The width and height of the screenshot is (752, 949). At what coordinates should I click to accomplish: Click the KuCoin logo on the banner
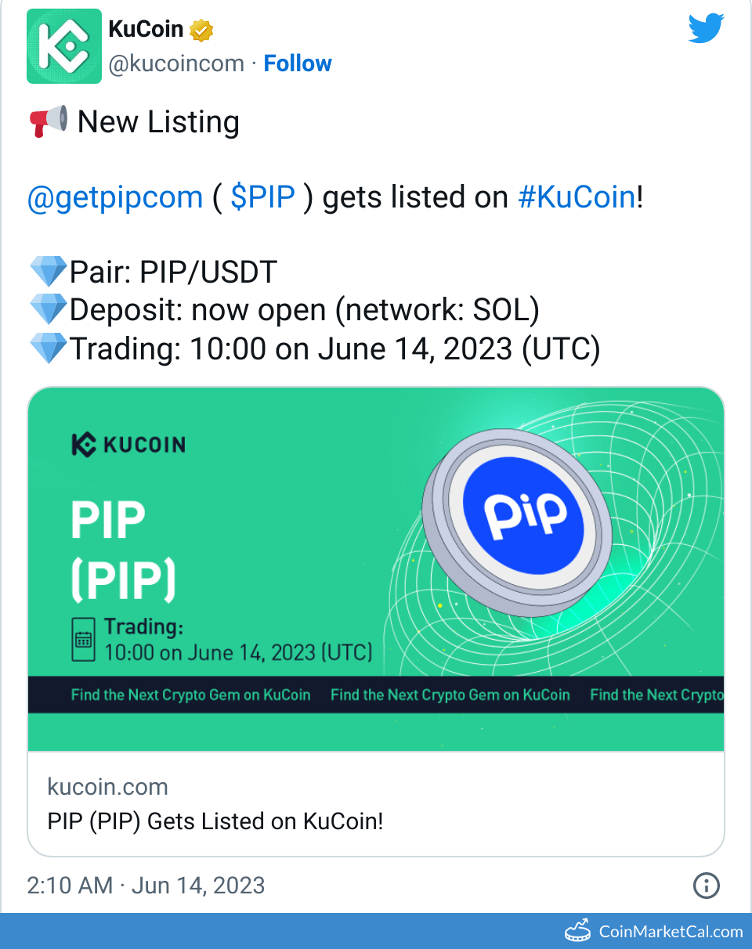click(x=128, y=445)
